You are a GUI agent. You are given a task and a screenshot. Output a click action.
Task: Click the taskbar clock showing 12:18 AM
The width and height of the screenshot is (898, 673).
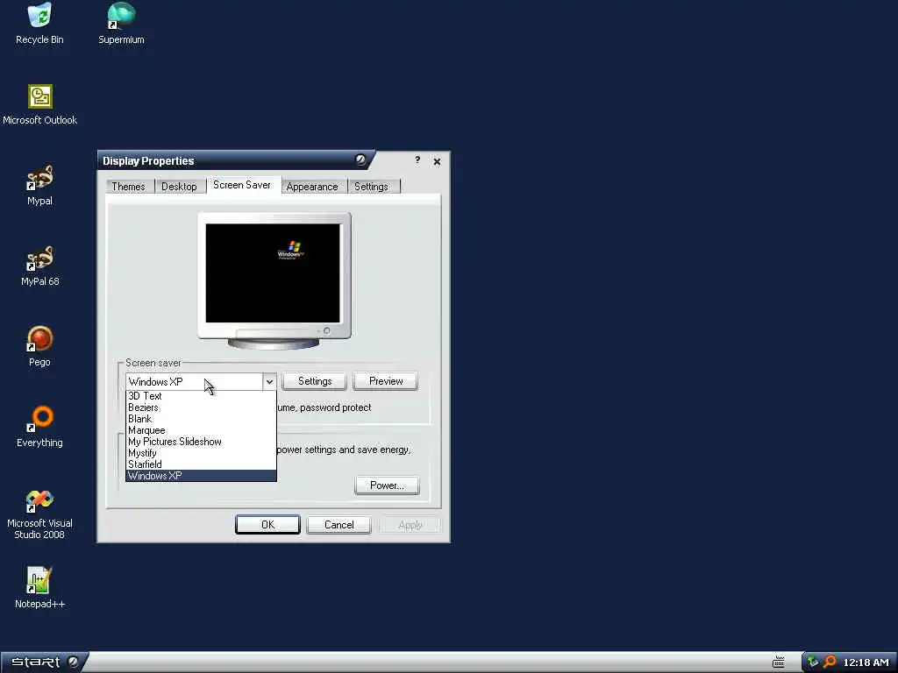pyautogui.click(x=866, y=662)
